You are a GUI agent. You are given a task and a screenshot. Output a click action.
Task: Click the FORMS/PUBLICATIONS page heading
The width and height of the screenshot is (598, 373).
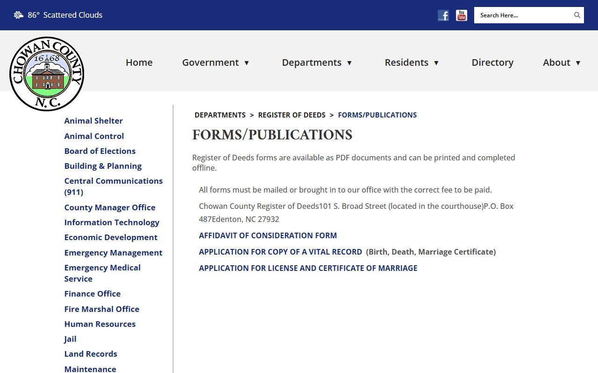[272, 135]
